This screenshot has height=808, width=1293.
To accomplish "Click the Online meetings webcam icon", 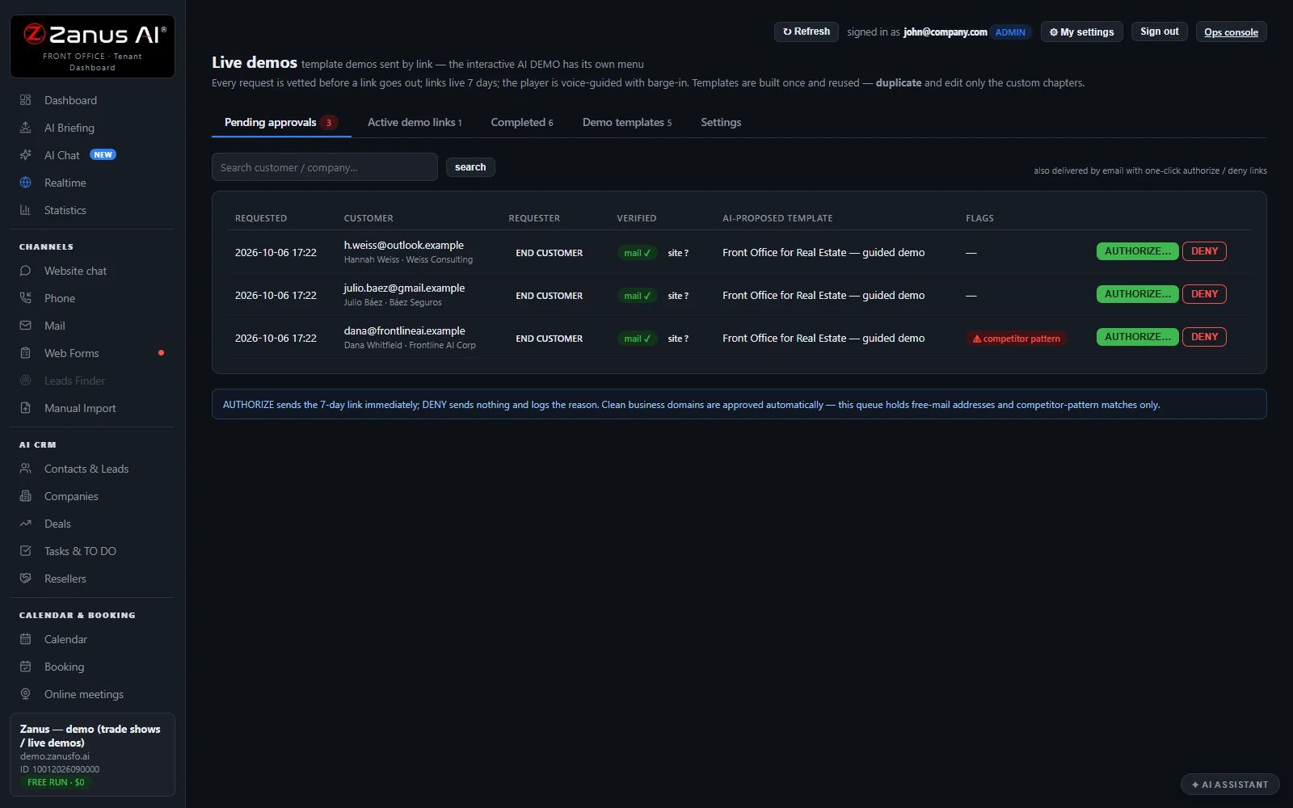I will pos(25,694).
